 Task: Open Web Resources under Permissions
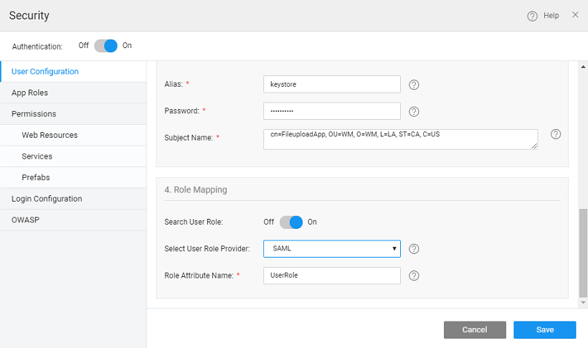pyautogui.click(x=49, y=135)
